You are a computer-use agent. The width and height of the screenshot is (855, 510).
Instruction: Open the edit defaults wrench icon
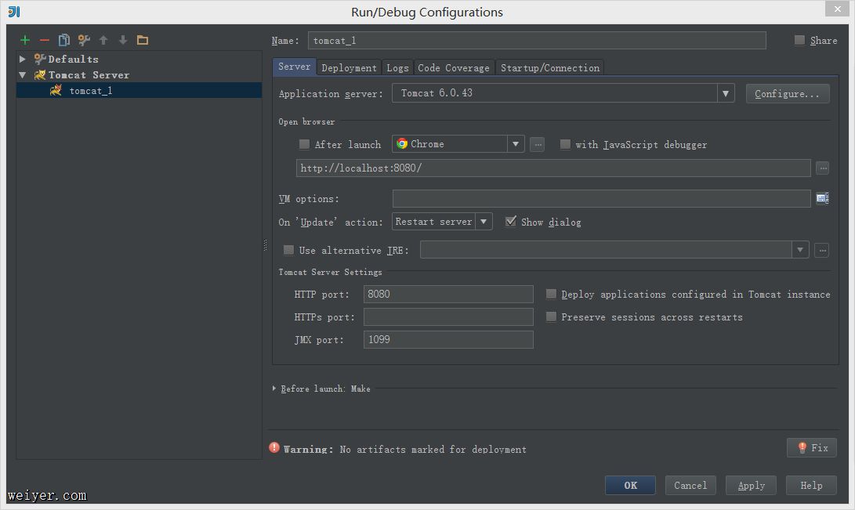point(84,40)
